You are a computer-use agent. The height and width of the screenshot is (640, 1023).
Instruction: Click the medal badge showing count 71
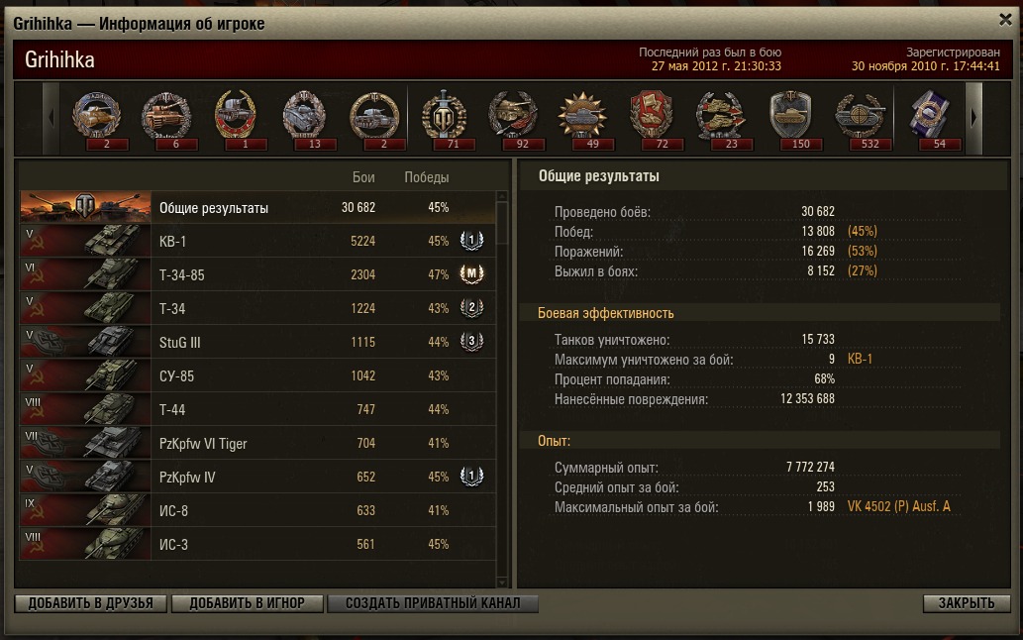point(445,118)
